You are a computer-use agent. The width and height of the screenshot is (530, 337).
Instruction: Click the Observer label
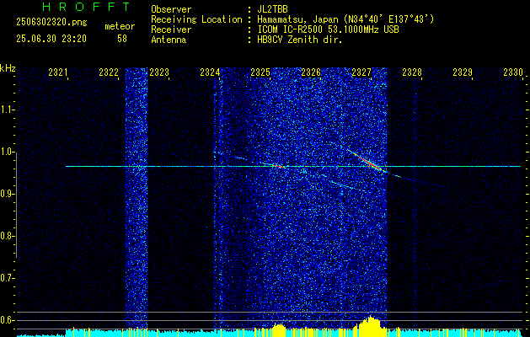pos(171,9)
